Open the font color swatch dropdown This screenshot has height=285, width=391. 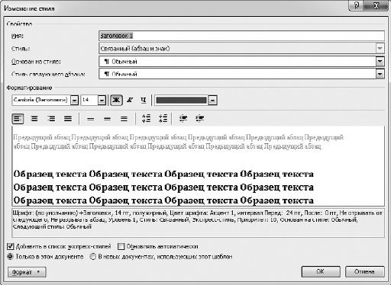point(212,100)
